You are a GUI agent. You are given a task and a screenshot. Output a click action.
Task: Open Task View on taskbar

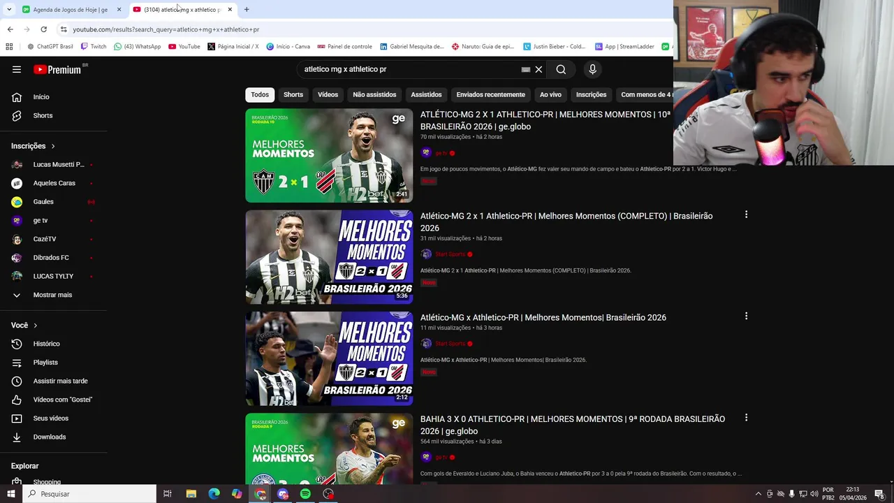click(168, 494)
